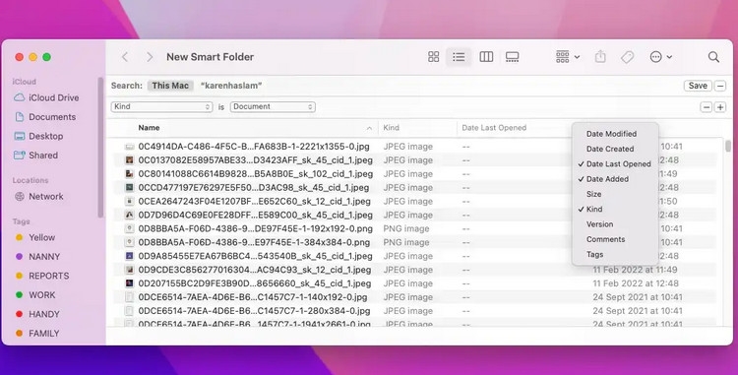This screenshot has height=375, width=738.
Task: Open Network in the sidebar
Action: (38, 197)
